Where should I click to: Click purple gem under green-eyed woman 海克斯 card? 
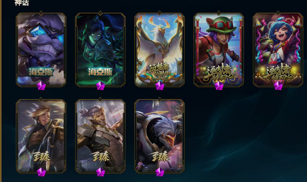pos(101,86)
